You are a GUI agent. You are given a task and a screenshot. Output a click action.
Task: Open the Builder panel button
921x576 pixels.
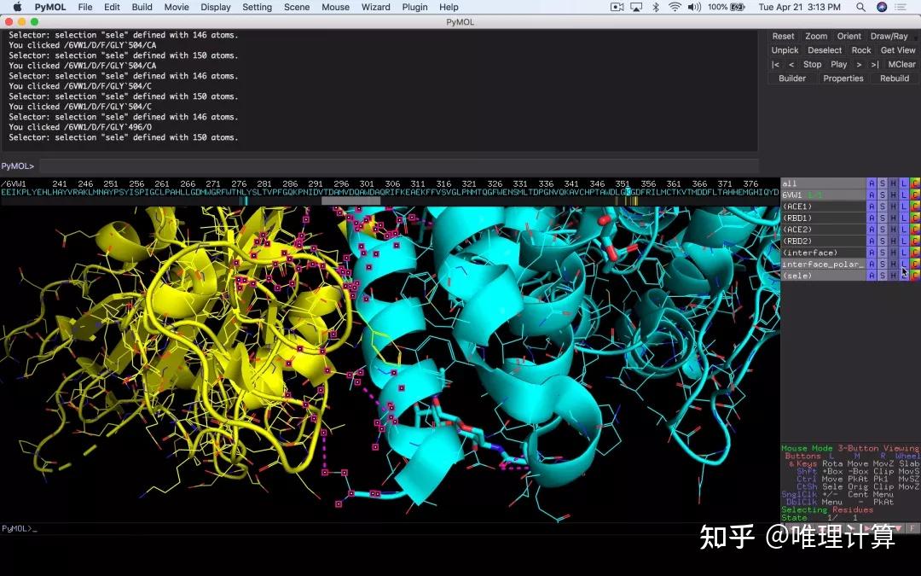(791, 79)
